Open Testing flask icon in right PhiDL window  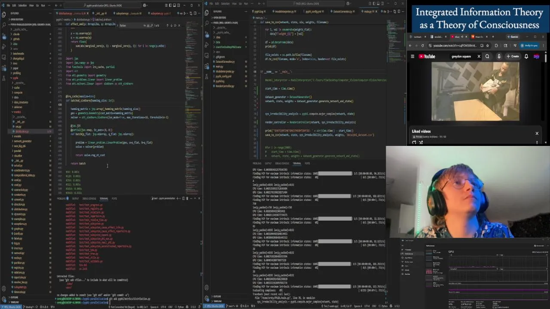pos(207,76)
